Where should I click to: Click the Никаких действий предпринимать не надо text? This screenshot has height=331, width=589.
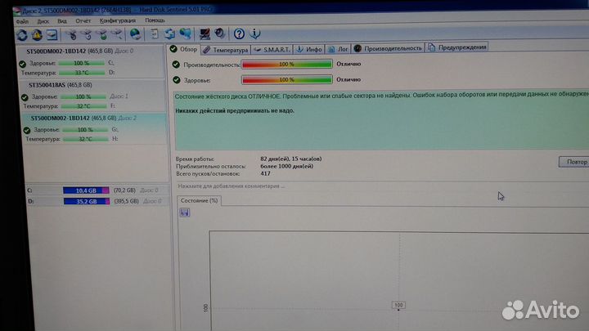(x=235, y=111)
